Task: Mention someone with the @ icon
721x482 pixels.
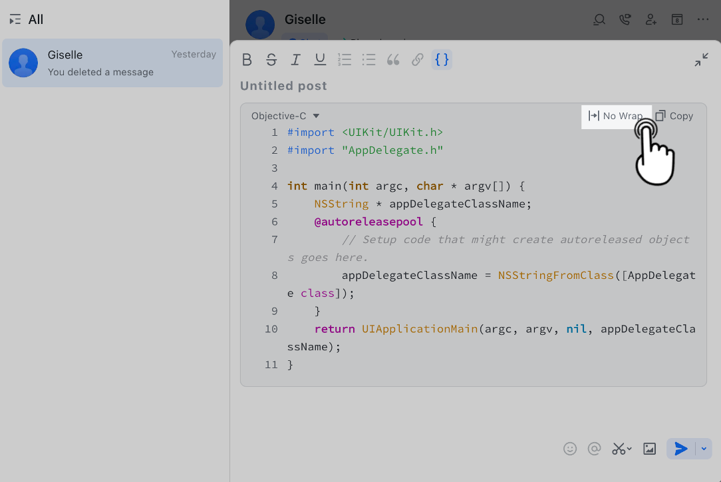Action: [594, 448]
